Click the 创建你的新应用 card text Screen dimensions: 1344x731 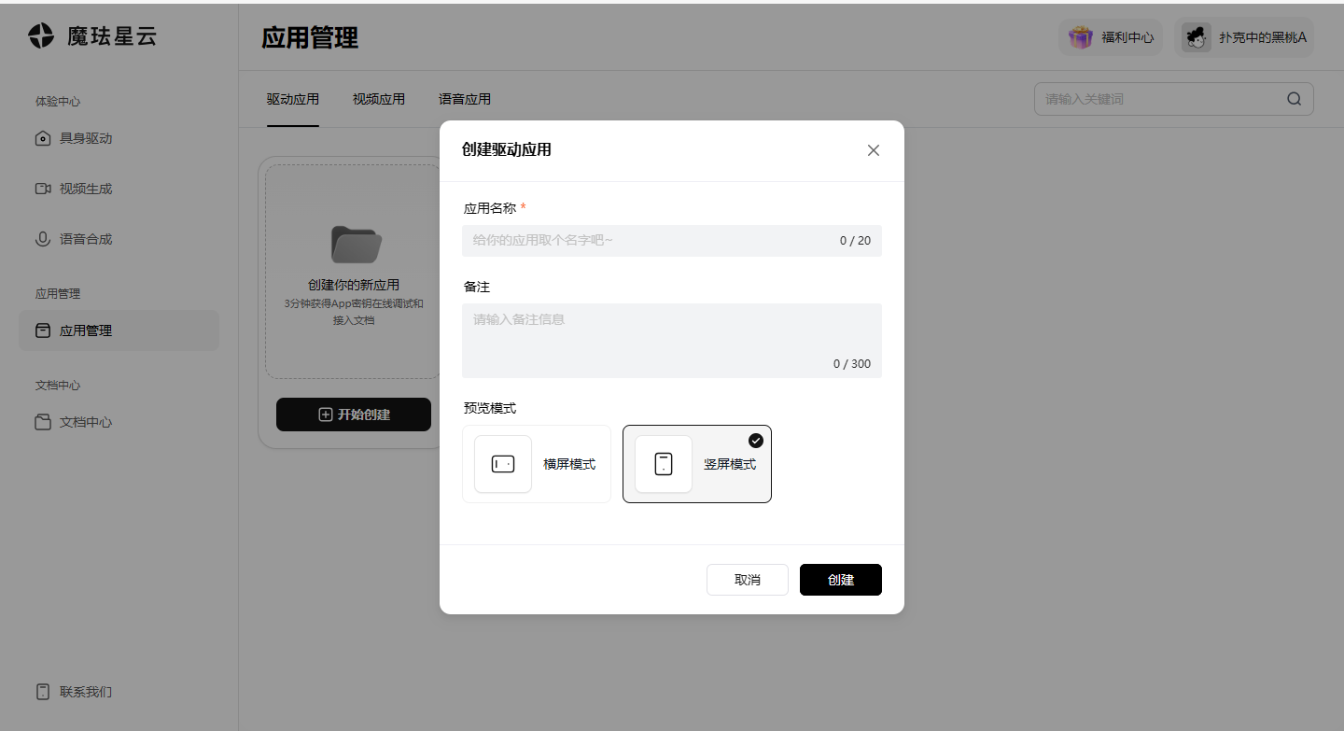(354, 285)
